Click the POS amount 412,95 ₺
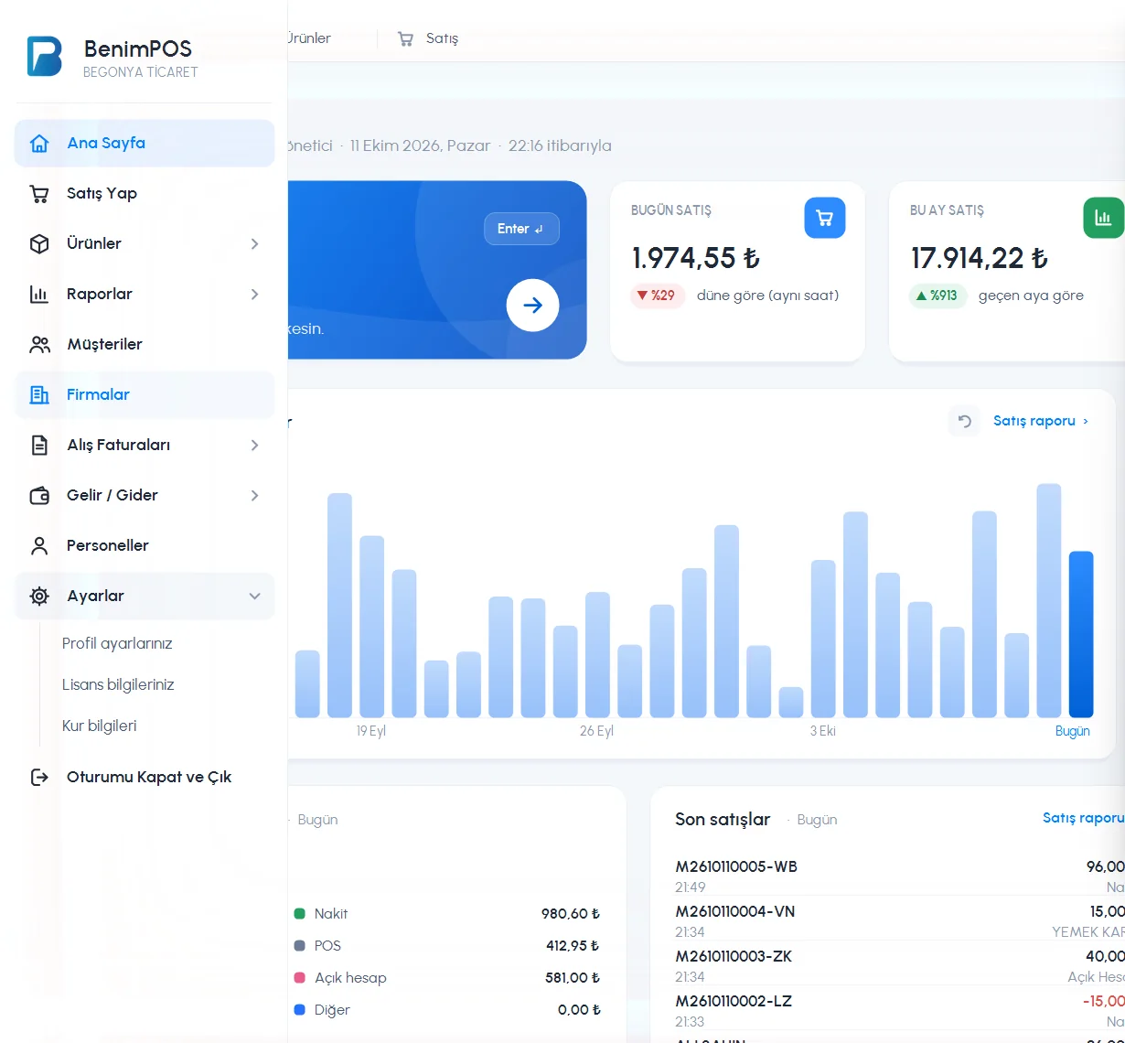 point(573,946)
